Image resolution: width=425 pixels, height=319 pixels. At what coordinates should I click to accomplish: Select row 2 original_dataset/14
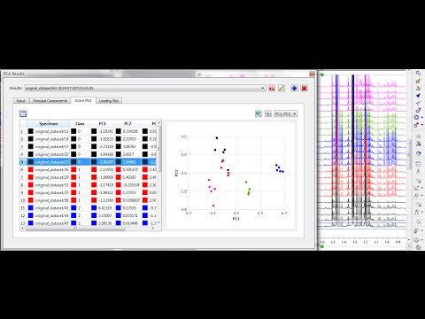click(x=88, y=139)
